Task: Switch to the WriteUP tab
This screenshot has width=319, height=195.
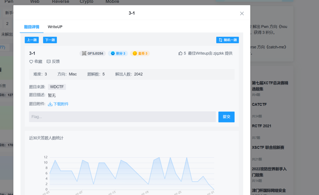Action: pyautogui.click(x=55, y=27)
